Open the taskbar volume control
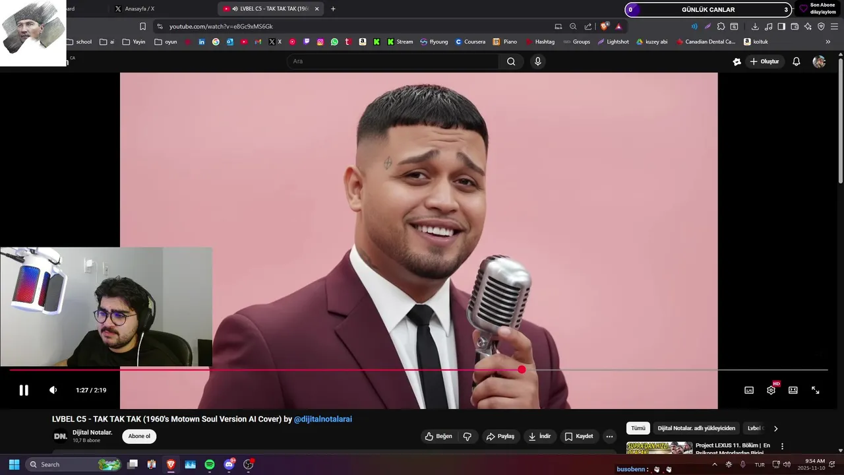The image size is (844, 475). 787,464
